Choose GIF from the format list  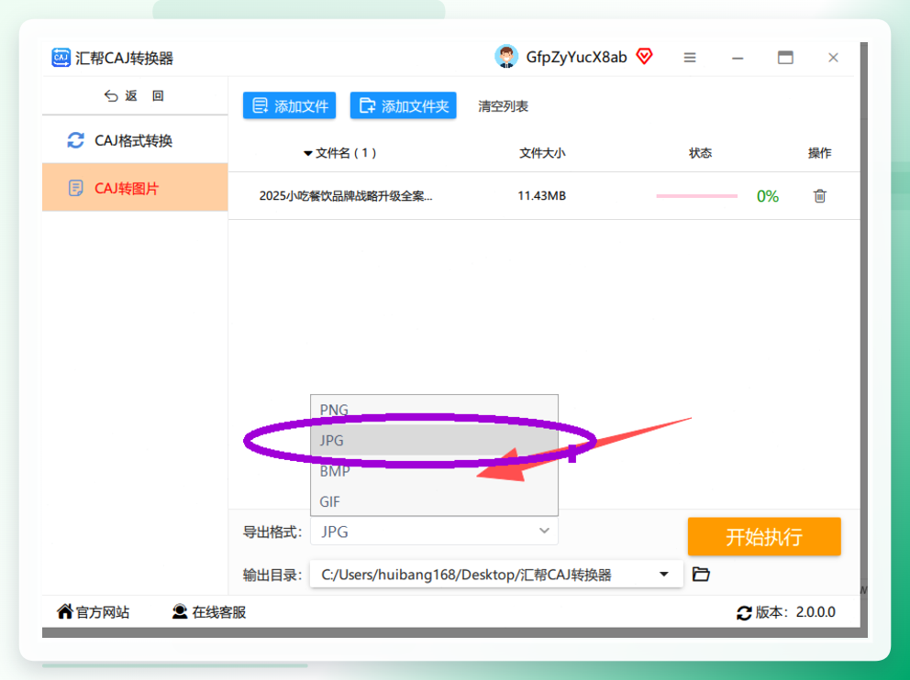tap(434, 501)
